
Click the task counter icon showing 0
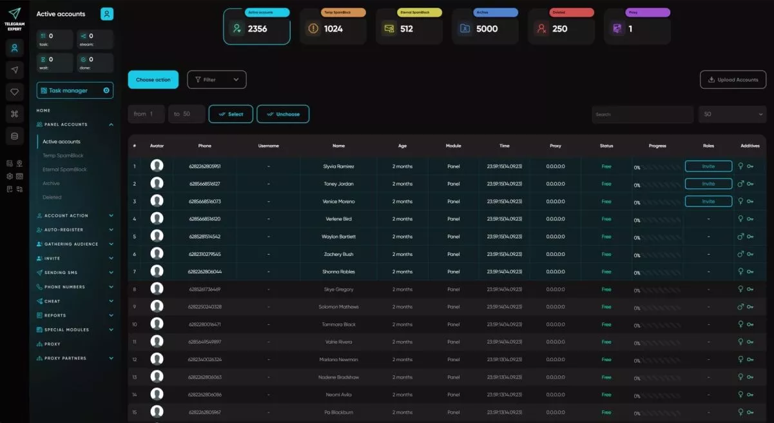(x=43, y=36)
